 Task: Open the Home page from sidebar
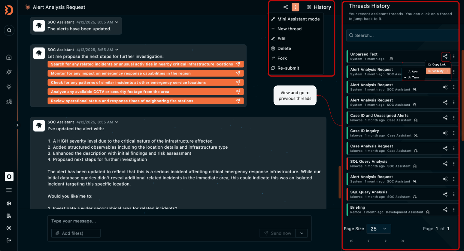[x=9, y=57]
